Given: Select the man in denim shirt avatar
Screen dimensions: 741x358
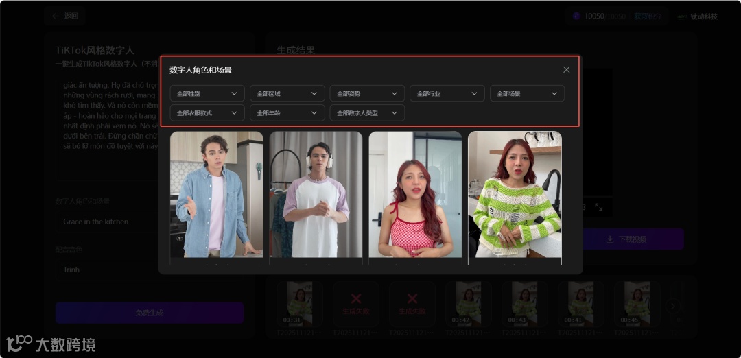Looking at the screenshot, I should coord(216,195).
